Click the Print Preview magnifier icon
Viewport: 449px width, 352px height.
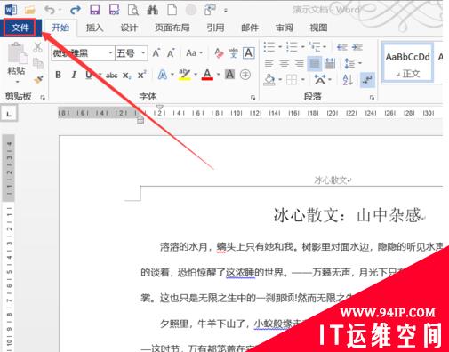coord(133,10)
